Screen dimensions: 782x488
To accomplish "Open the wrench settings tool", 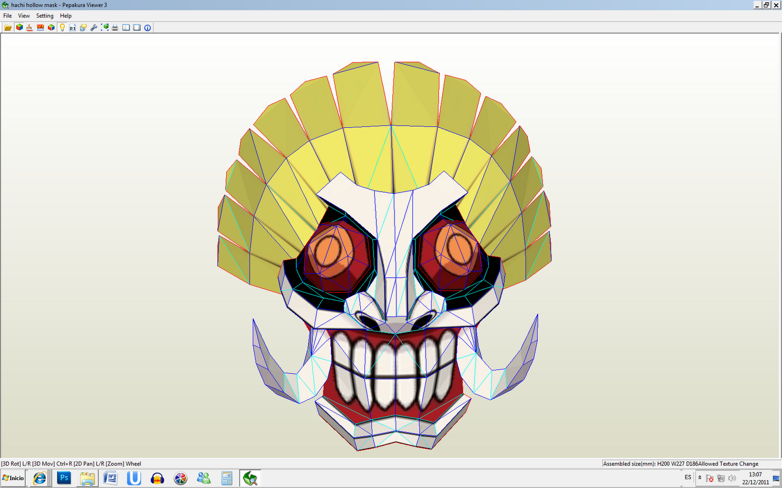I will point(93,27).
